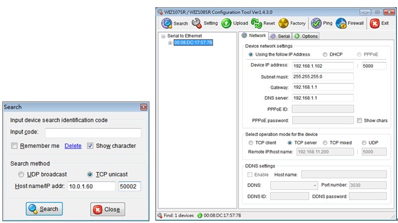398x223 pixels.
Task: Click the Remote IP/host name field
Action: 325,152
